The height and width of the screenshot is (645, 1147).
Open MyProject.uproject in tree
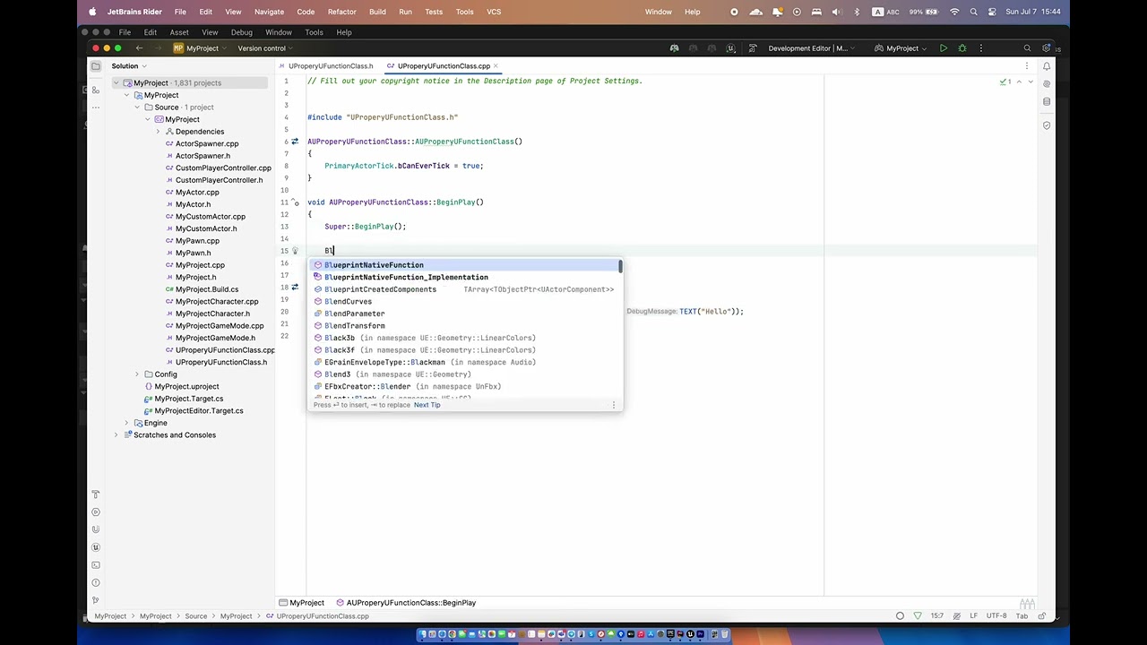pos(186,387)
